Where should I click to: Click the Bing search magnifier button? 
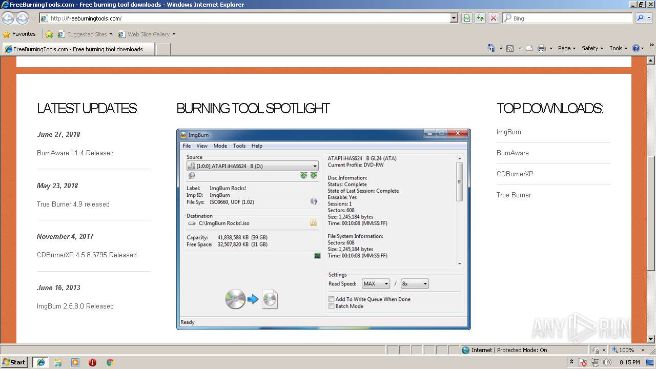[640, 18]
